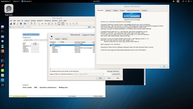
Task: Click the close capture file toolbar icon
Action: point(31,24)
